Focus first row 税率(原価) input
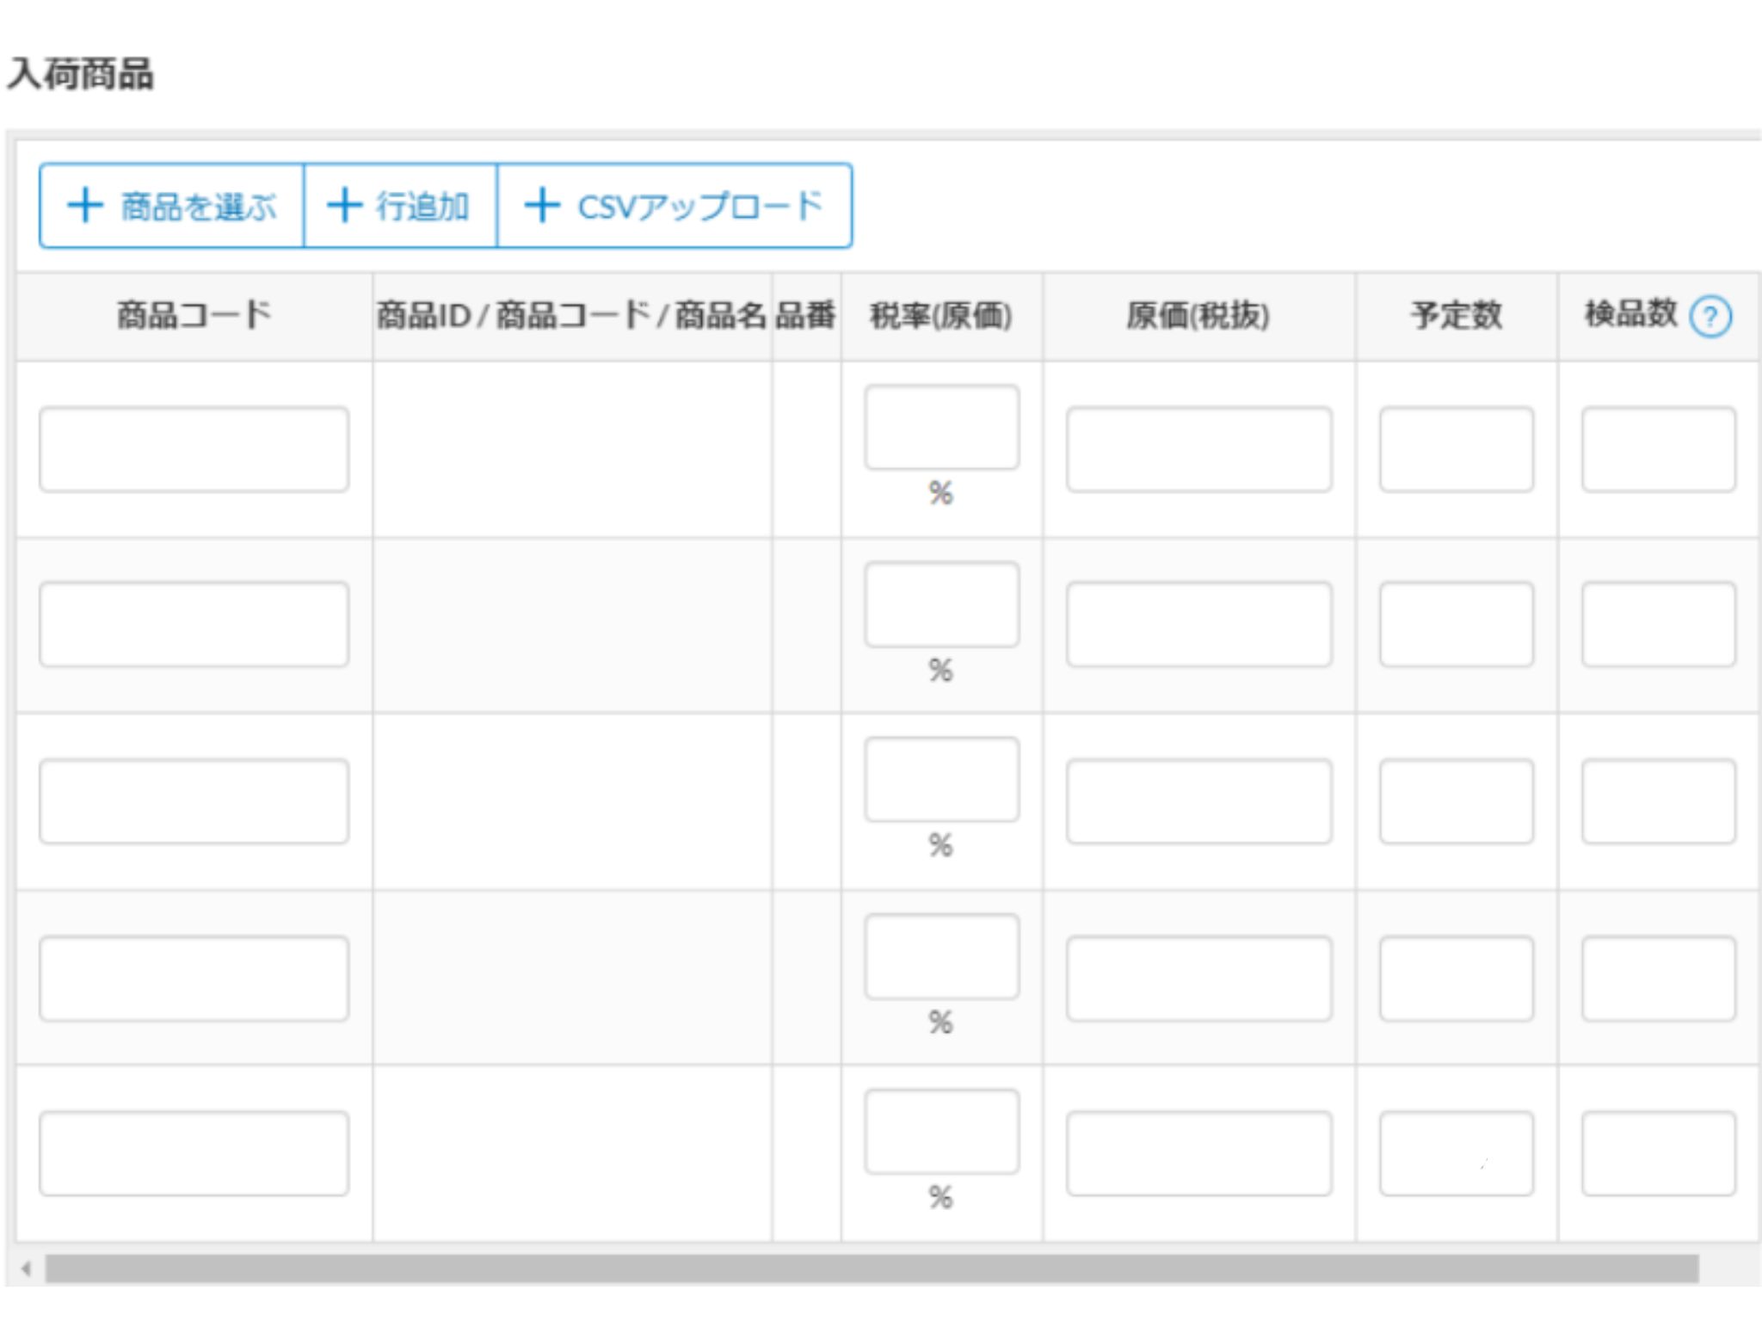This screenshot has width=1762, height=1322. click(x=942, y=428)
